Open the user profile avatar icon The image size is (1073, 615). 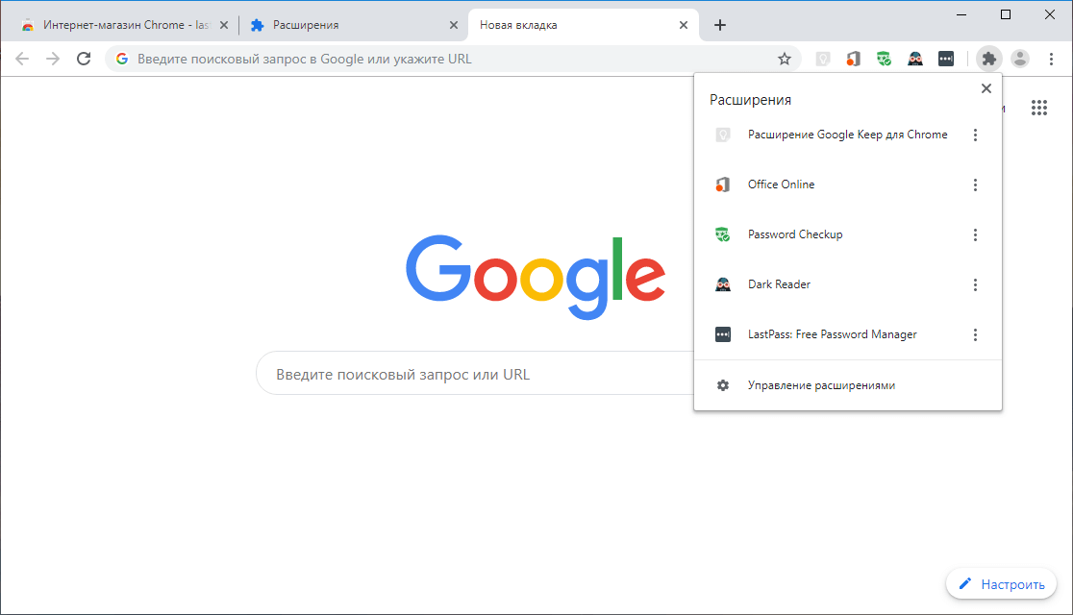coord(1019,59)
